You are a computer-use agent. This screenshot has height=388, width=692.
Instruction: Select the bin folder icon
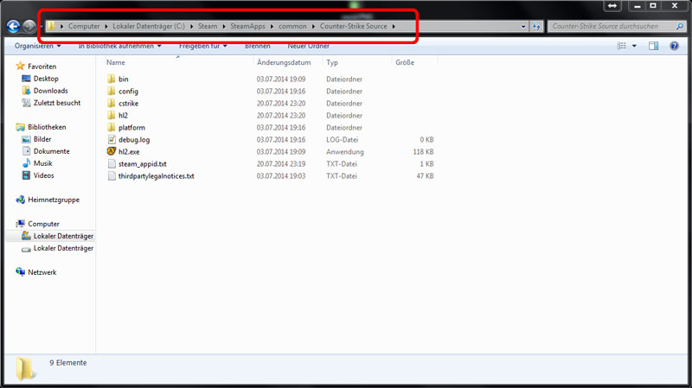pos(112,79)
